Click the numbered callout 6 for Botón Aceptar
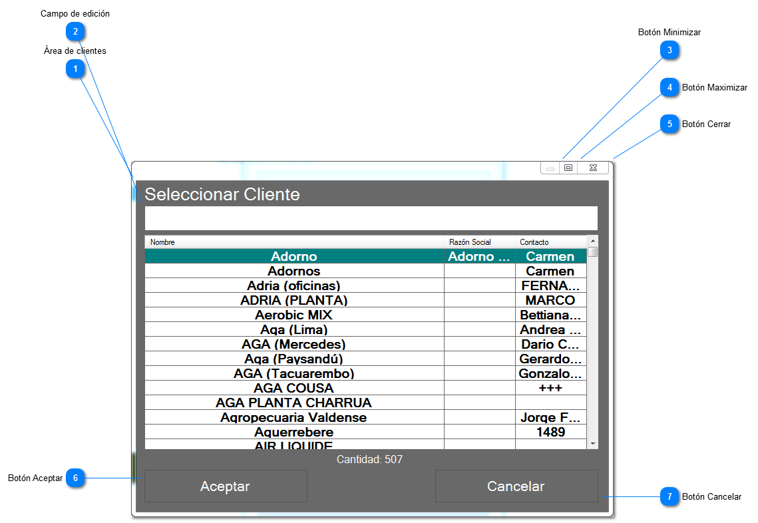The width and height of the screenshot is (758, 523). tap(75, 478)
